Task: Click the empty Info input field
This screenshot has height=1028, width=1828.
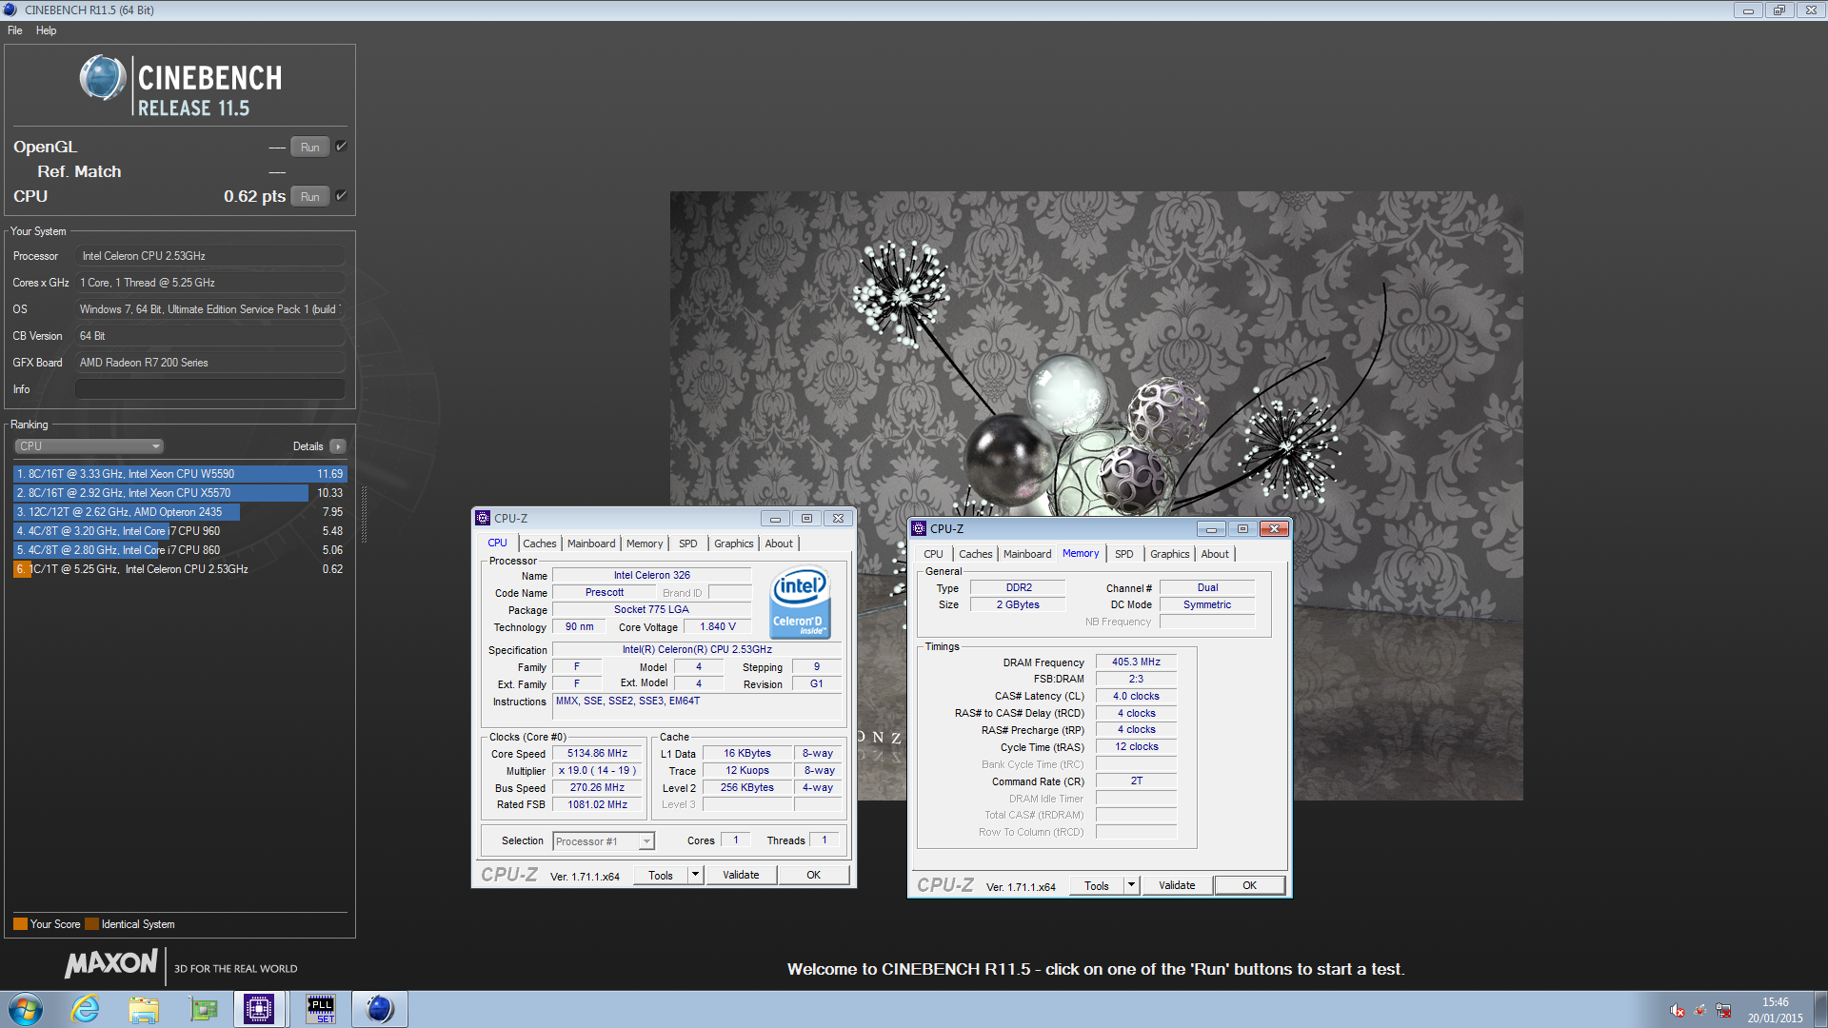Action: pyautogui.click(x=209, y=389)
